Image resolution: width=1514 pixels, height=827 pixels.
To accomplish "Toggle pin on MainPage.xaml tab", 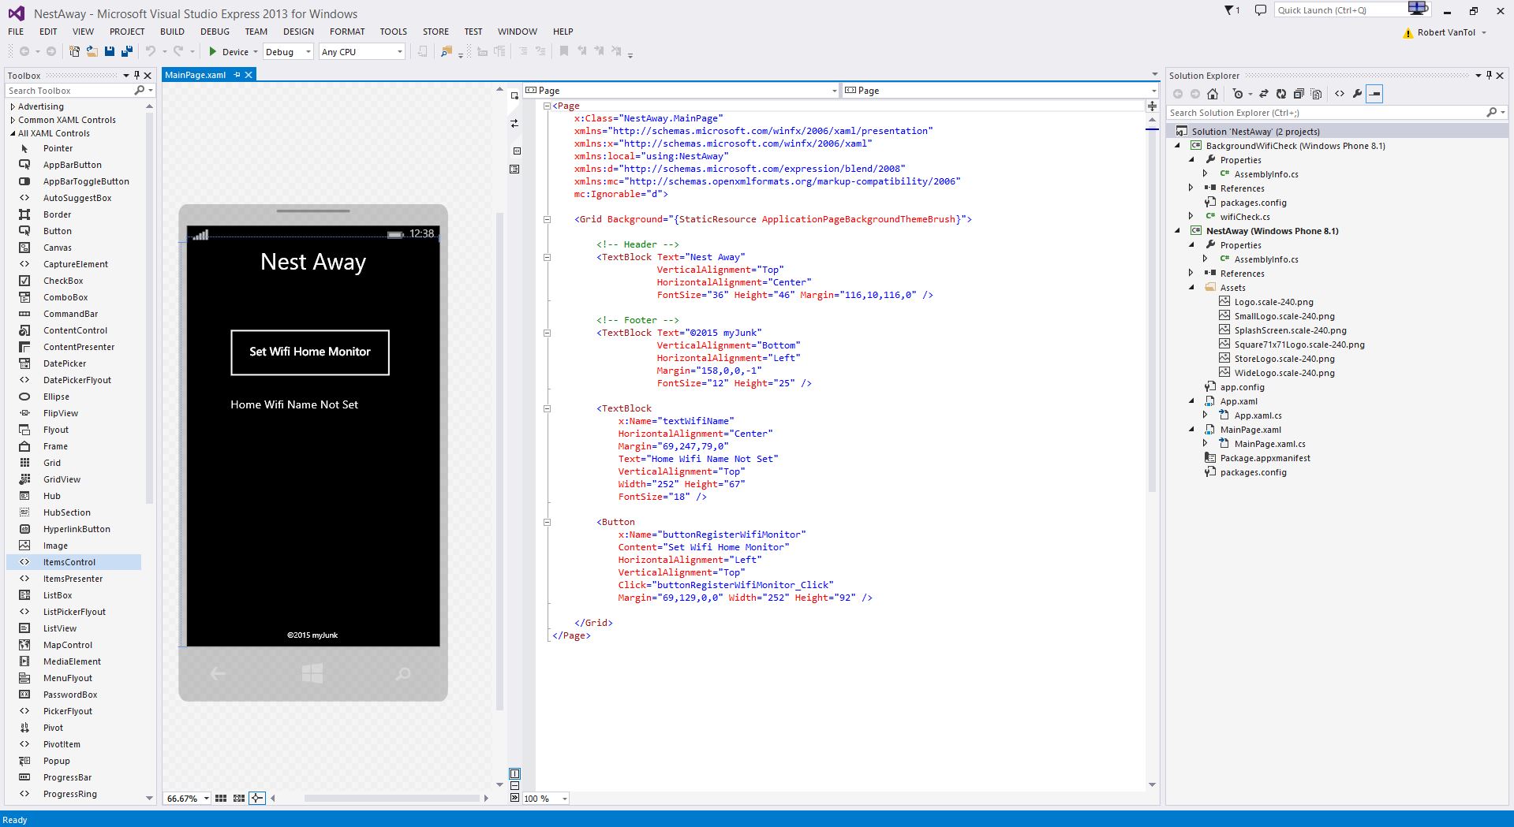I will tap(237, 75).
